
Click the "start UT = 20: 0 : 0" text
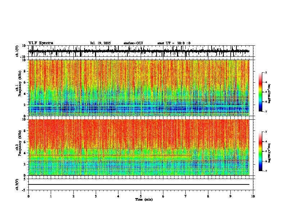point(174,43)
